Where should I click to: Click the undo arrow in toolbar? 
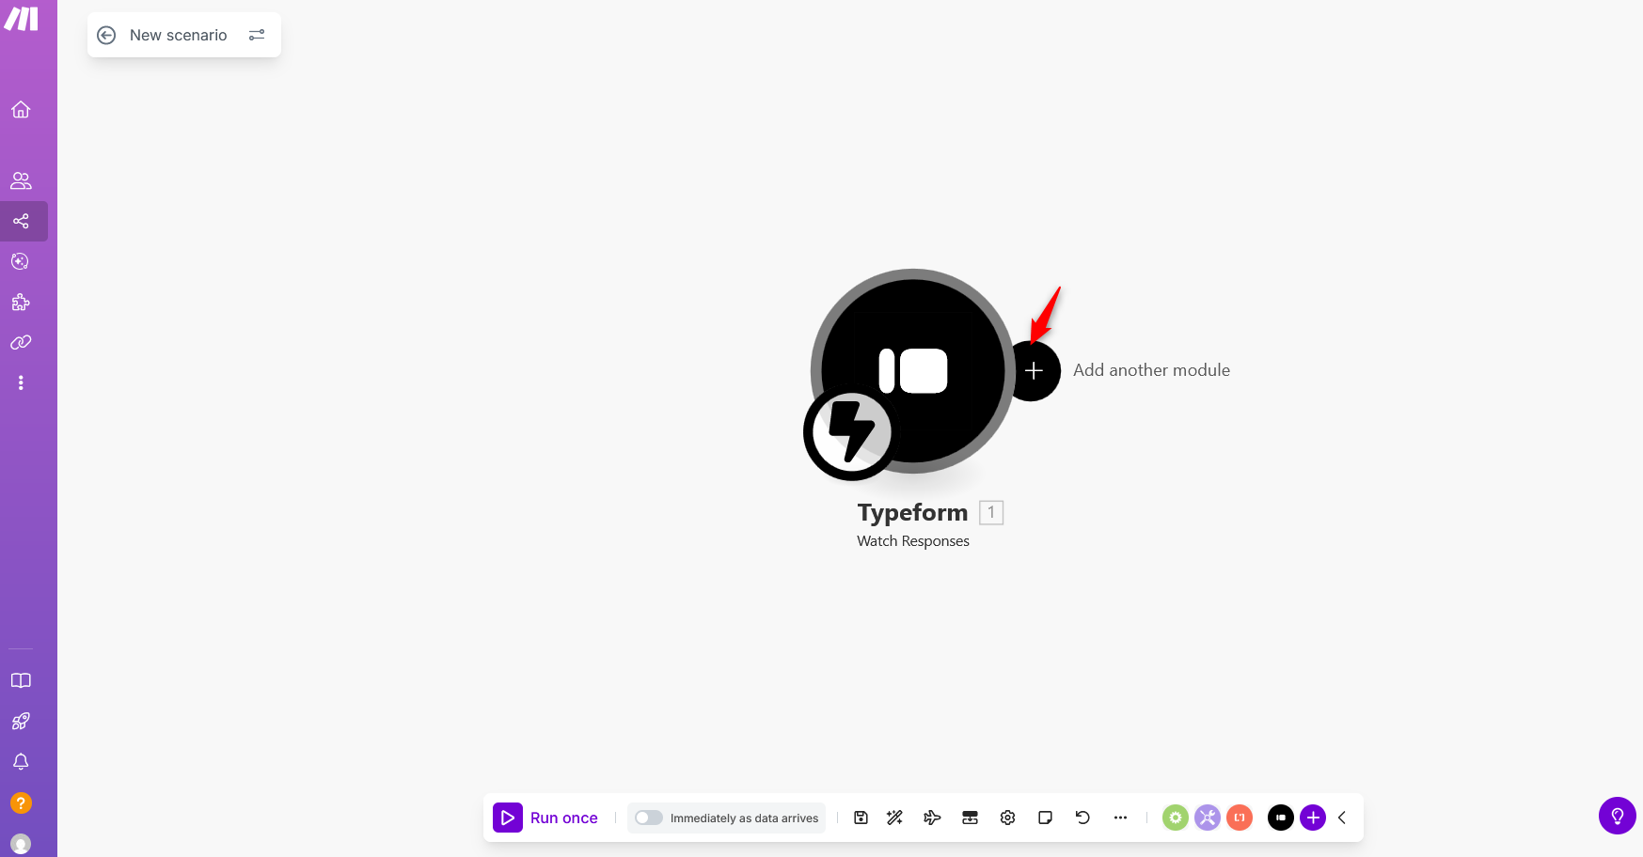(1082, 818)
